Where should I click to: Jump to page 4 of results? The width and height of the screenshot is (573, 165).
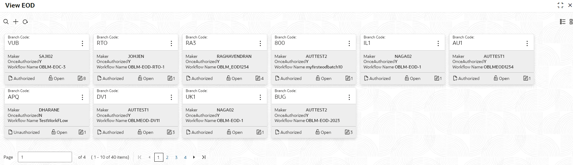[x=185, y=157]
